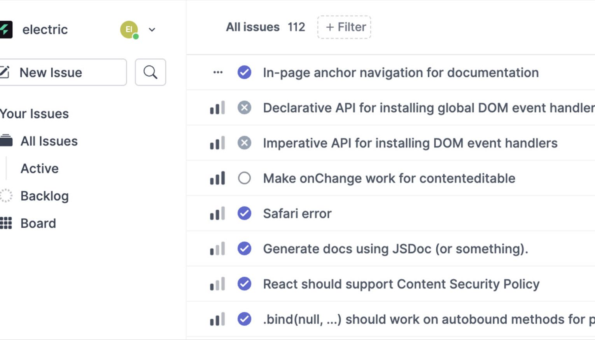The height and width of the screenshot is (340, 595).
Task: Open All Issues in the sidebar
Action: pyautogui.click(x=49, y=141)
